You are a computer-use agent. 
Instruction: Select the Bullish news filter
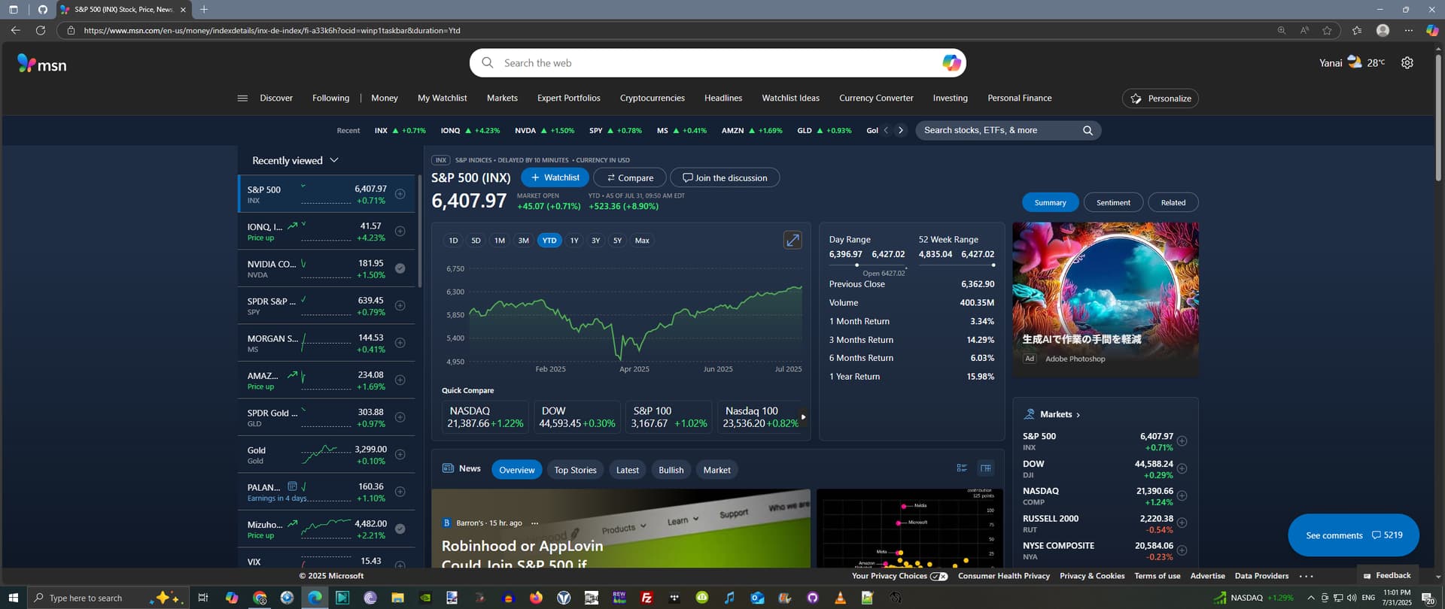pyautogui.click(x=671, y=470)
